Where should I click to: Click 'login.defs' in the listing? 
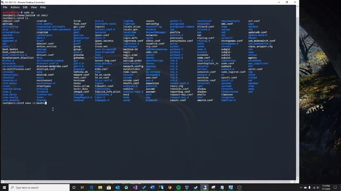click(x=131, y=38)
